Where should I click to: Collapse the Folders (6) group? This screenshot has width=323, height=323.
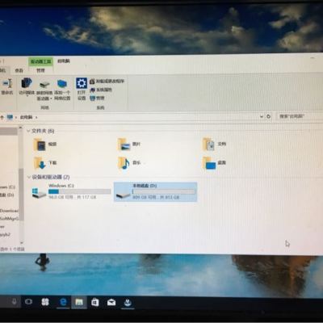pyautogui.click(x=28, y=131)
